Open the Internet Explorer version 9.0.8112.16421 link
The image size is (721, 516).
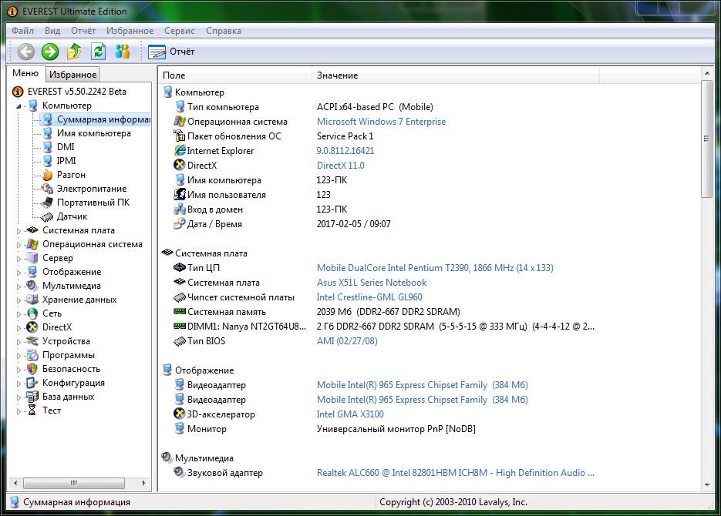click(345, 151)
